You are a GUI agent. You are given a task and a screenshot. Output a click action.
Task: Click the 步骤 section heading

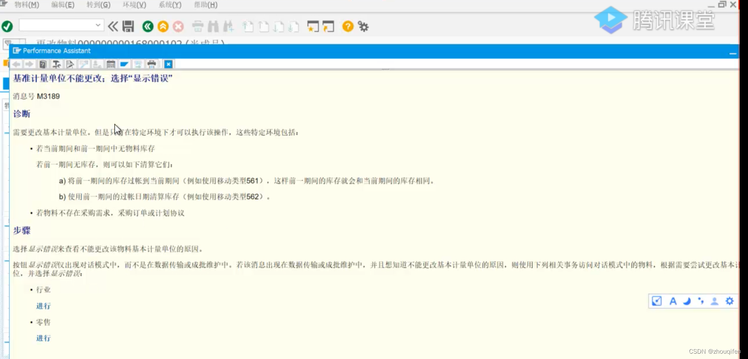pyautogui.click(x=22, y=230)
